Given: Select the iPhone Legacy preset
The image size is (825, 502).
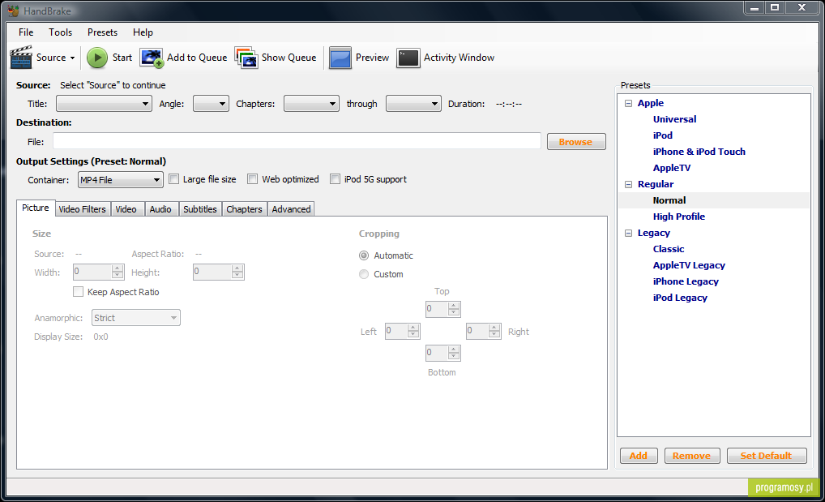Looking at the screenshot, I should point(686,281).
